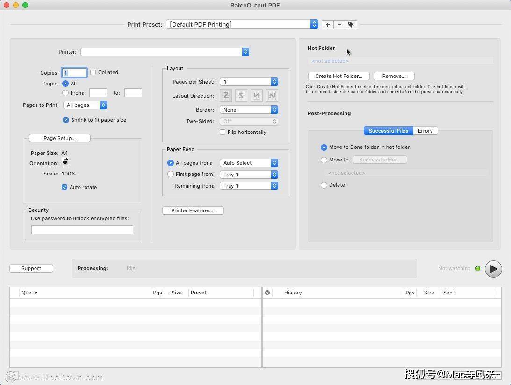Open the Print Preset dropdown
The width and height of the screenshot is (511, 385).
(x=242, y=24)
